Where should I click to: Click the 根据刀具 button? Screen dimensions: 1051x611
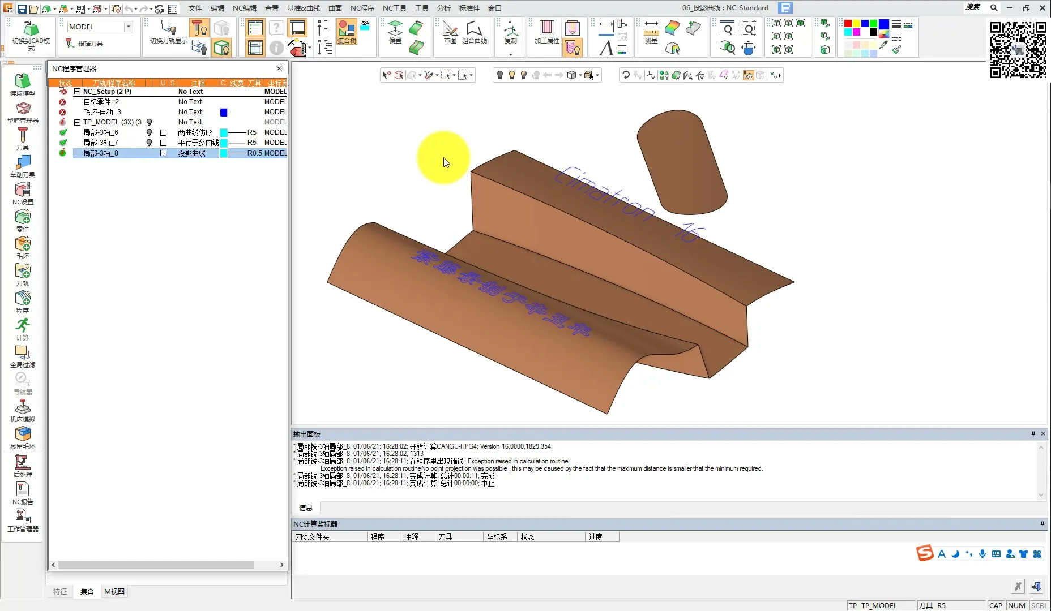(85, 44)
